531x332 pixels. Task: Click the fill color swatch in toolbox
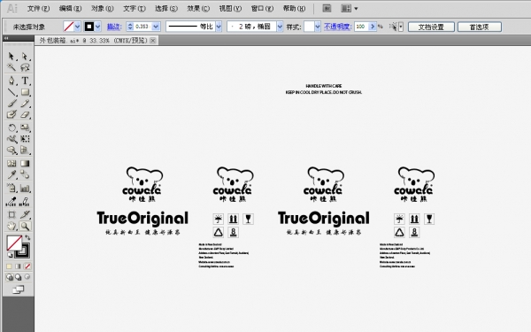click(14, 243)
